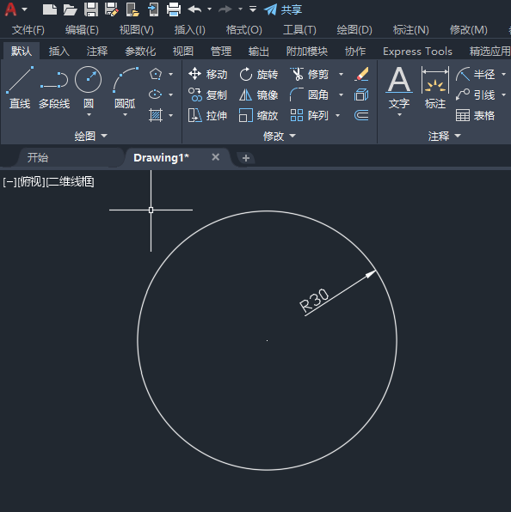Choose the Mirror (镜像) tool

pyautogui.click(x=259, y=95)
